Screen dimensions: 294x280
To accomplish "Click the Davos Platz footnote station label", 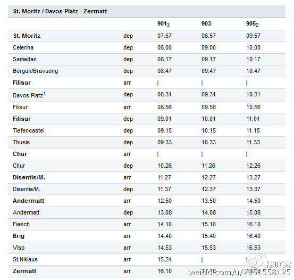I will click(x=29, y=95).
